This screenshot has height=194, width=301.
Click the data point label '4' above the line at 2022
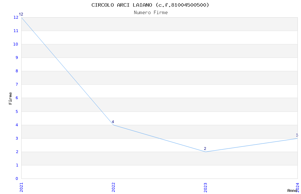(113, 122)
